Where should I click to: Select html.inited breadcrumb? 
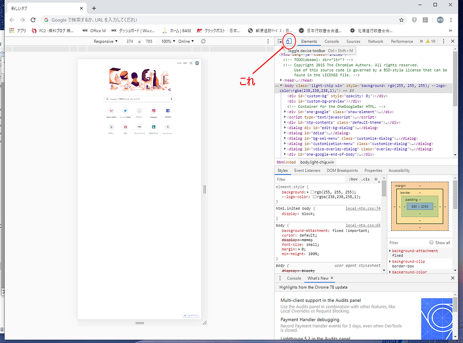pos(286,162)
